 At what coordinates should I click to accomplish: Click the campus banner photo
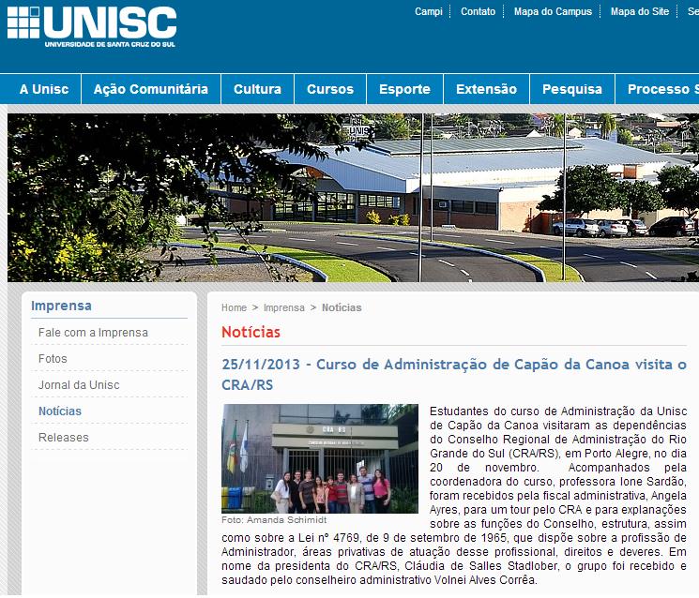point(353,198)
